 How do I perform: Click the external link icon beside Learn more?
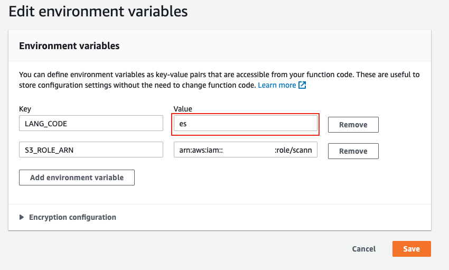302,85
